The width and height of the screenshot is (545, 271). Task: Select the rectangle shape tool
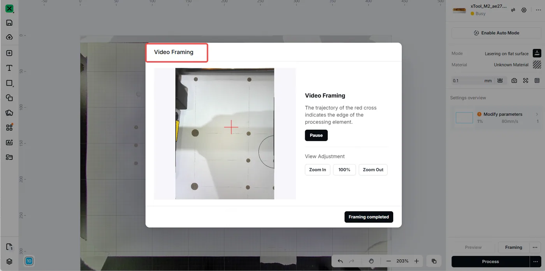[x=9, y=83]
